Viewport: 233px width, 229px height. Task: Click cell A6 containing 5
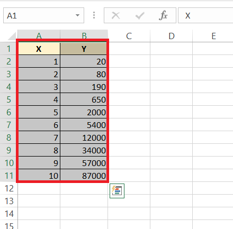coord(39,112)
